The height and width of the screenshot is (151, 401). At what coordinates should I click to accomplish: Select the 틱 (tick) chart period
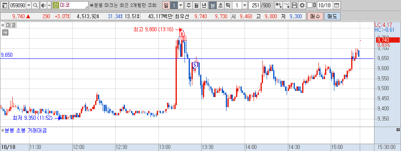(x=228, y=5)
